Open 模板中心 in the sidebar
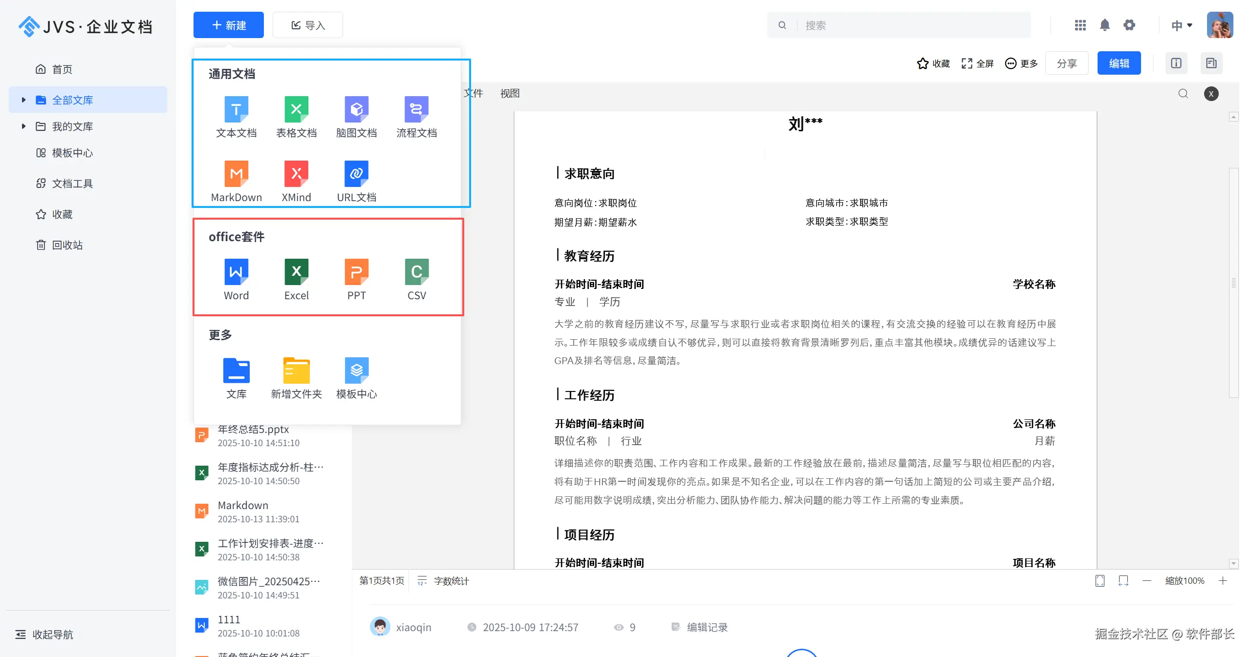The image size is (1251, 657). tap(72, 153)
